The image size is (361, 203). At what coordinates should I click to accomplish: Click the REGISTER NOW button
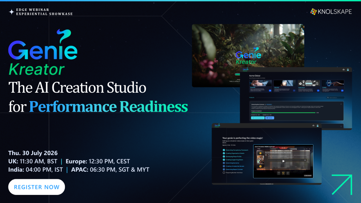pos(37,187)
